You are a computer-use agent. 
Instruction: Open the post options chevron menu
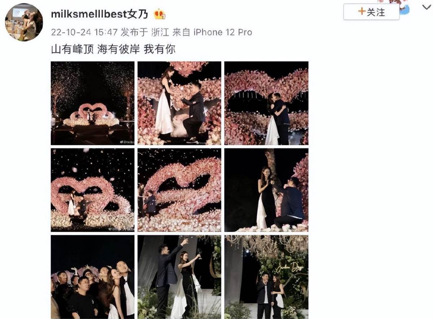426,7
